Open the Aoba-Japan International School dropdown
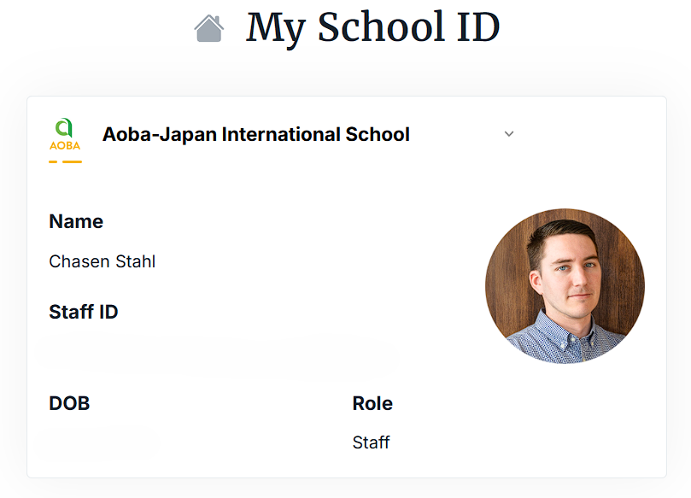691x498 pixels. coord(255,134)
